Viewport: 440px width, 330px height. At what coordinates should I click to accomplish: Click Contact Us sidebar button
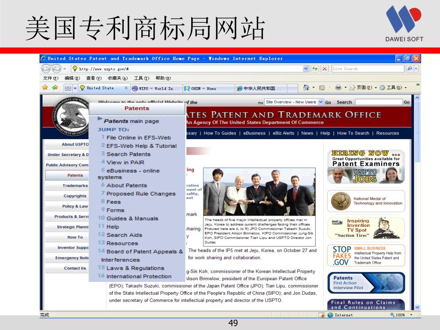[x=67, y=268]
